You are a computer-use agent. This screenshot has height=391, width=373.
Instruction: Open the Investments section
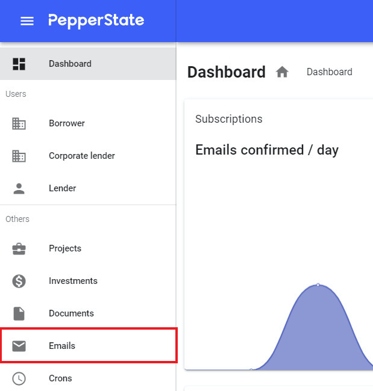pos(73,281)
